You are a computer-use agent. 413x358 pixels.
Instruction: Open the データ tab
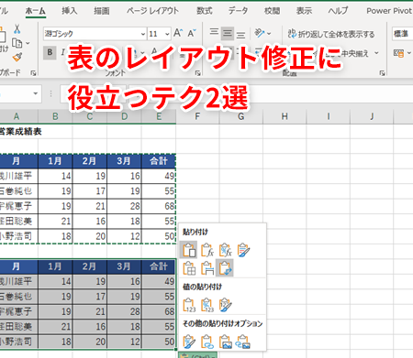[238, 11]
